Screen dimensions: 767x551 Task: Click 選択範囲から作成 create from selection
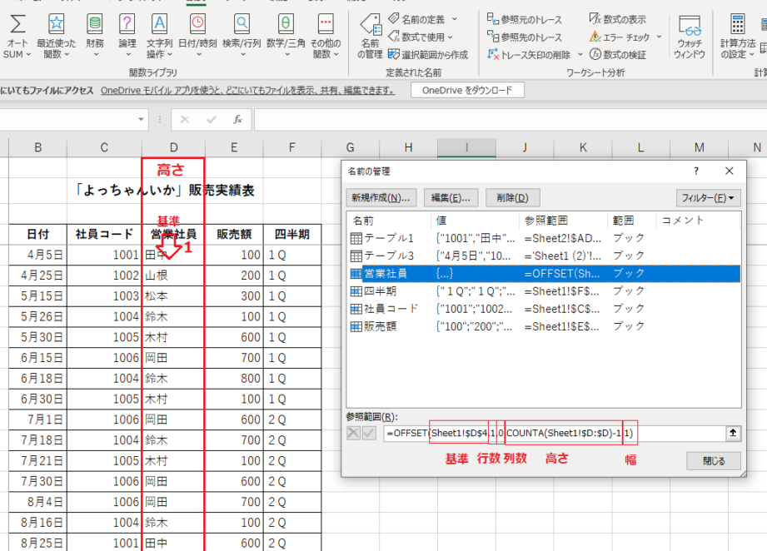pos(428,55)
